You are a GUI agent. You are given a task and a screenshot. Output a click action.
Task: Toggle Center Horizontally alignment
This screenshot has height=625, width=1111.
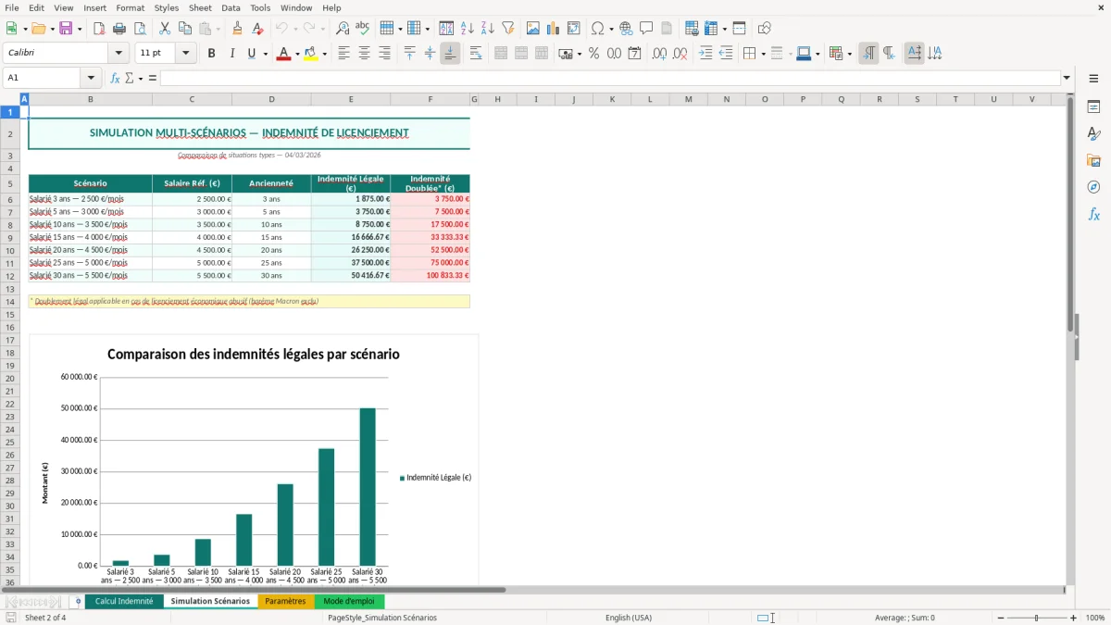point(364,54)
